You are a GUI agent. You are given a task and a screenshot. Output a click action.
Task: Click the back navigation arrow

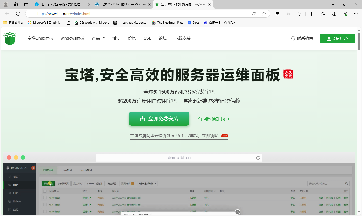click(7, 14)
